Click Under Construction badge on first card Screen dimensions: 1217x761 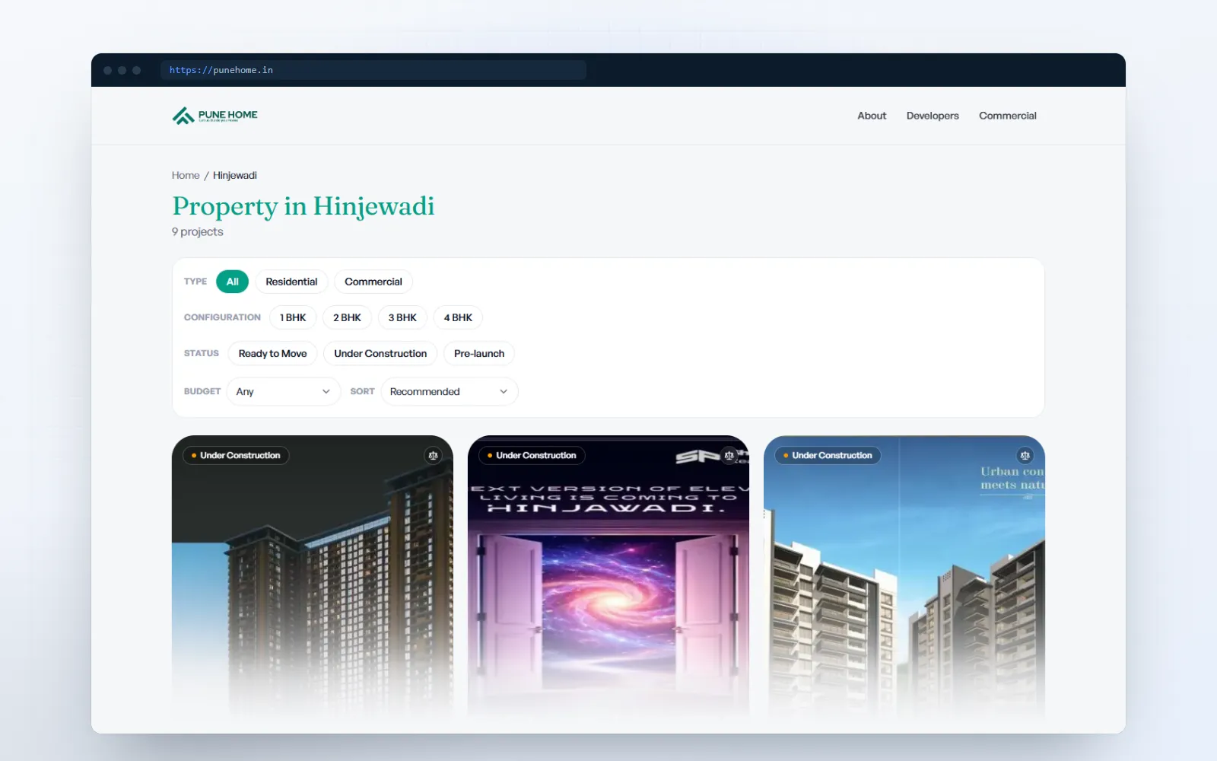pos(236,455)
